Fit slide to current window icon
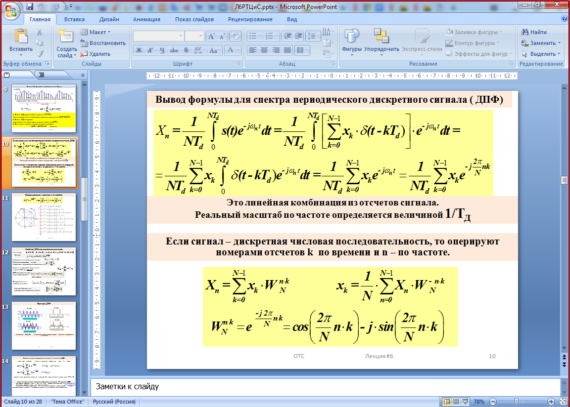This screenshot has width=570, height=407. [x=563, y=402]
